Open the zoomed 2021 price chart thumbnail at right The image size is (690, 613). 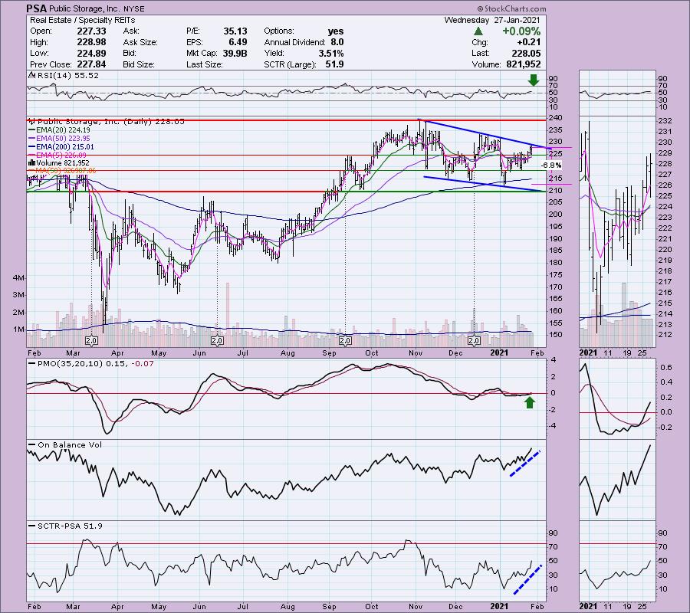(x=617, y=231)
